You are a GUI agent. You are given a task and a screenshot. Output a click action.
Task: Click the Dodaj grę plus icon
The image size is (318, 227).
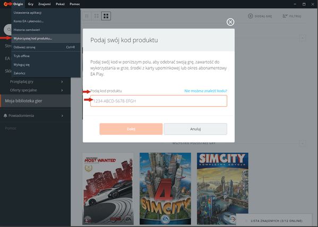coord(251,16)
